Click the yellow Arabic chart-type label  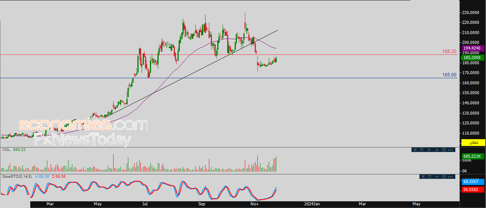pos(473,142)
